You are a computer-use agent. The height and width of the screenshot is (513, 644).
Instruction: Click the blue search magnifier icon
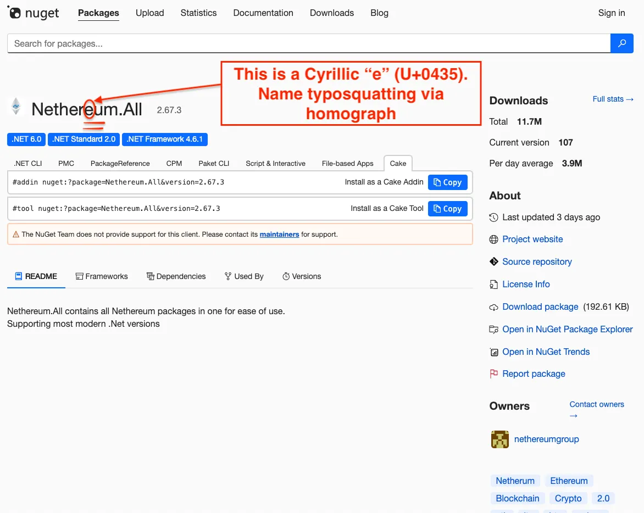[x=622, y=43]
